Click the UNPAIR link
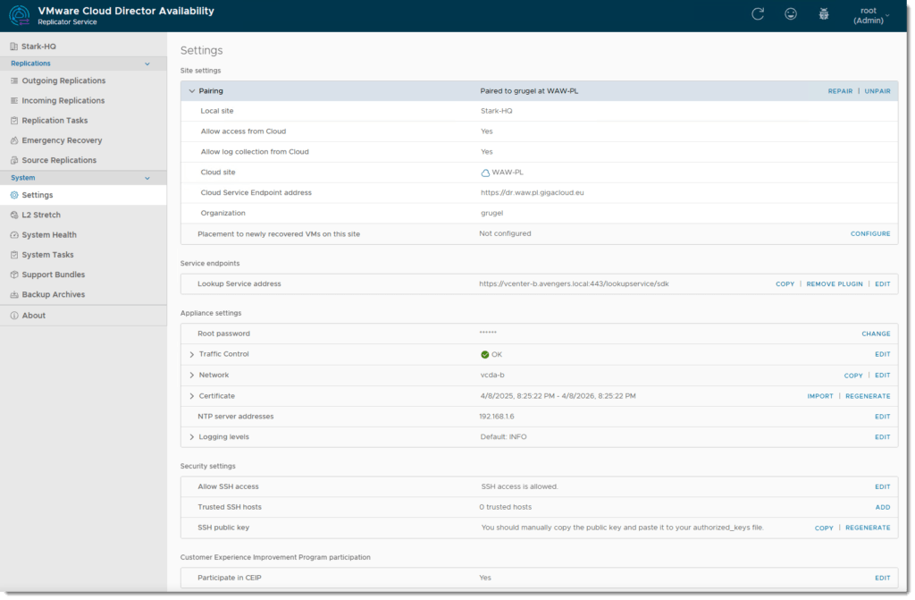915x600 pixels. coord(877,91)
